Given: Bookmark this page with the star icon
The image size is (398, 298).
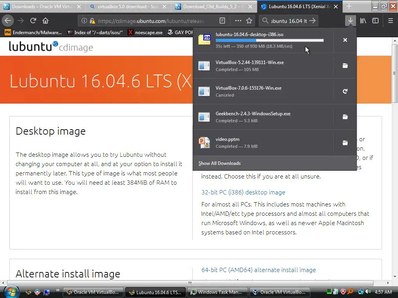Looking at the screenshot, I should [x=249, y=21].
